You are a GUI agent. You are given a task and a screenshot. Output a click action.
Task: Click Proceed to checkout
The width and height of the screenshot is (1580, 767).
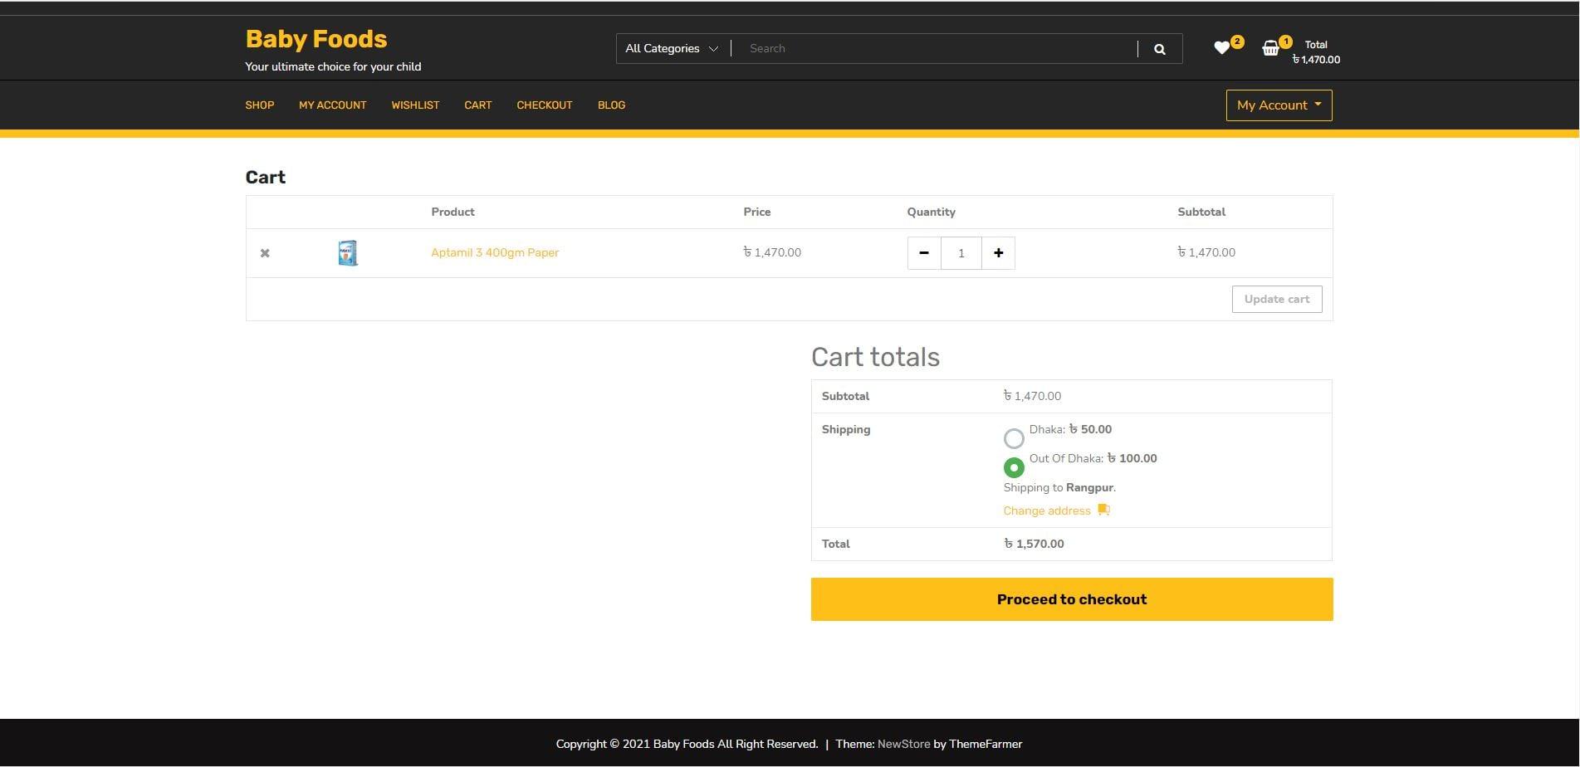click(x=1071, y=598)
